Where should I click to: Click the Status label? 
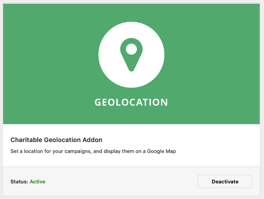(x=19, y=181)
